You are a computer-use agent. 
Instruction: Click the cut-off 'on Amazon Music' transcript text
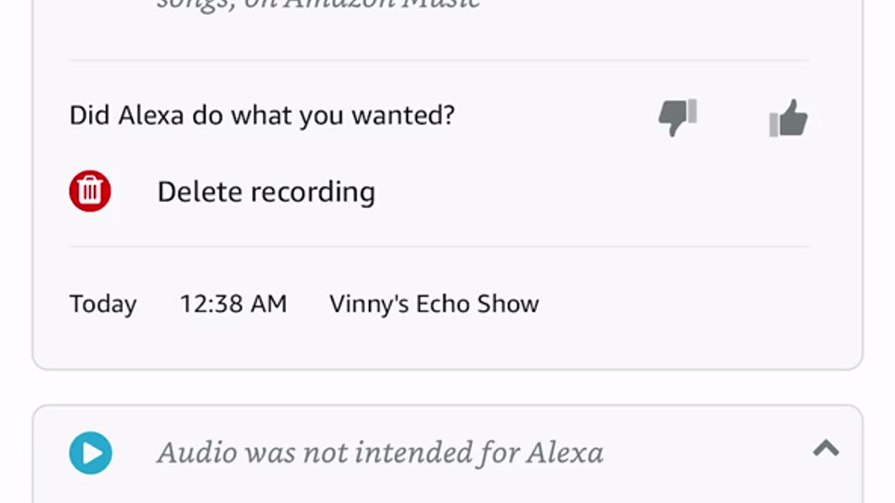pos(318,4)
